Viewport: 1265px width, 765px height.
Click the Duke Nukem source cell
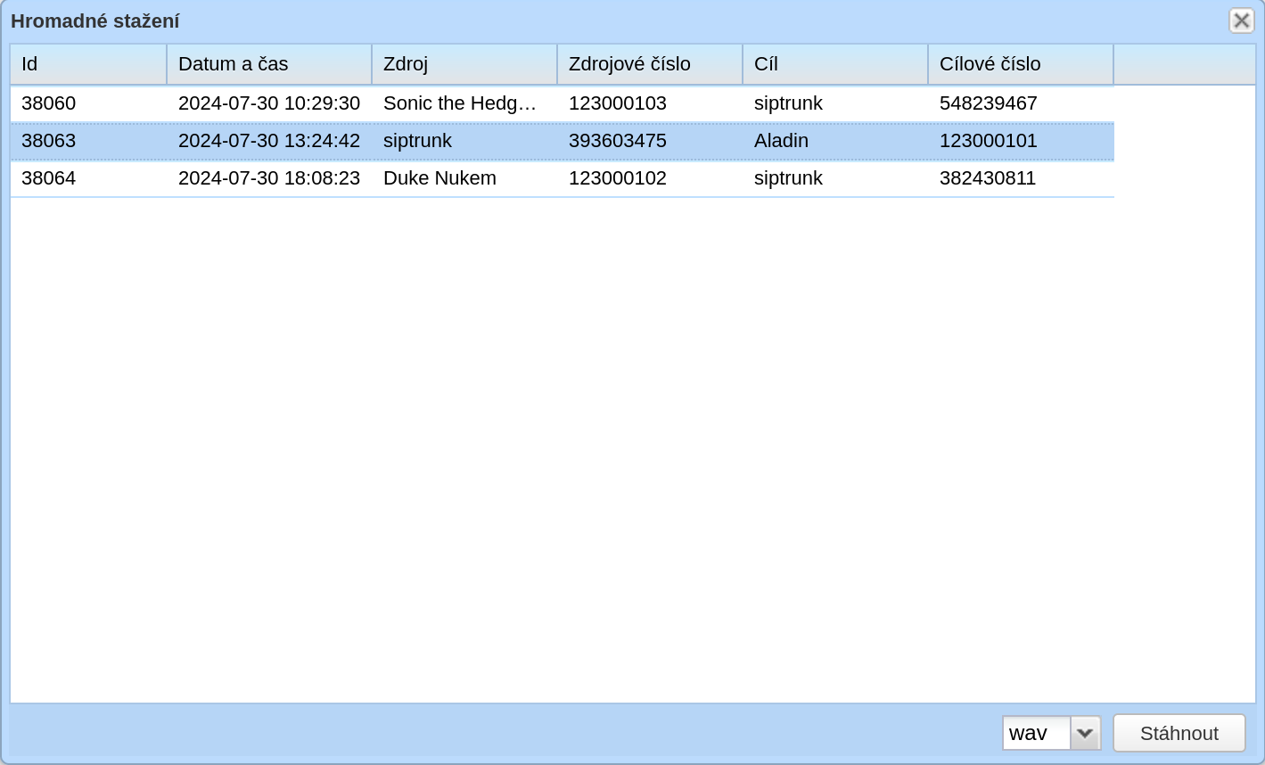[x=439, y=178]
